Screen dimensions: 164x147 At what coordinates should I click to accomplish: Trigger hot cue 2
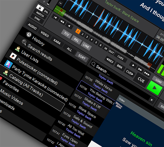83,34
